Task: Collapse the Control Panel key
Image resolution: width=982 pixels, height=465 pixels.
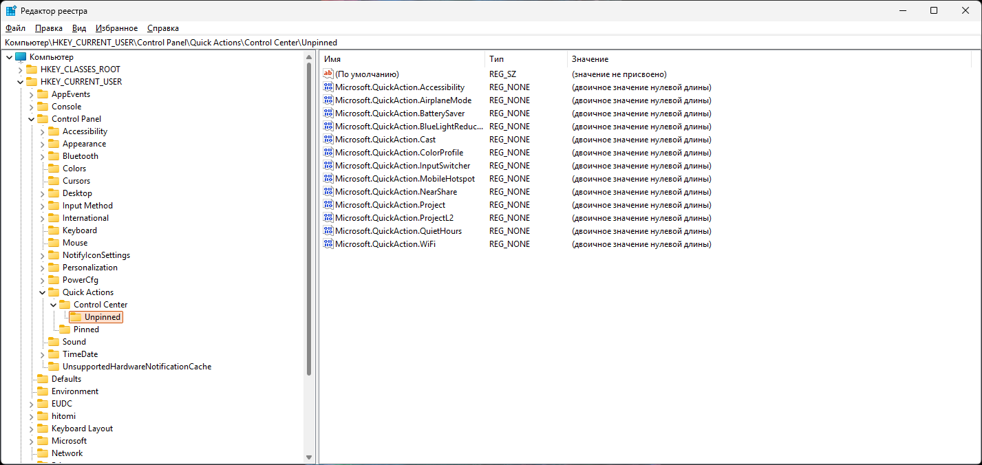Action: point(31,119)
